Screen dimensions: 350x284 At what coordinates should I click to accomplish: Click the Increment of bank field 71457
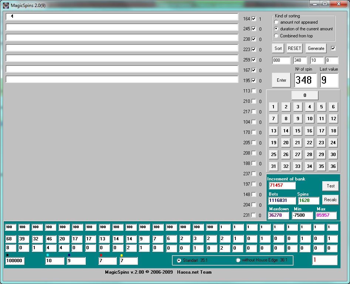(x=282, y=185)
